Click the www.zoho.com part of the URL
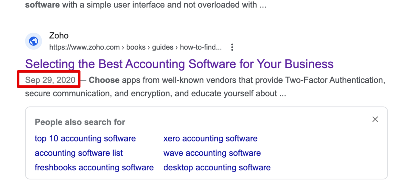 tap(84, 47)
